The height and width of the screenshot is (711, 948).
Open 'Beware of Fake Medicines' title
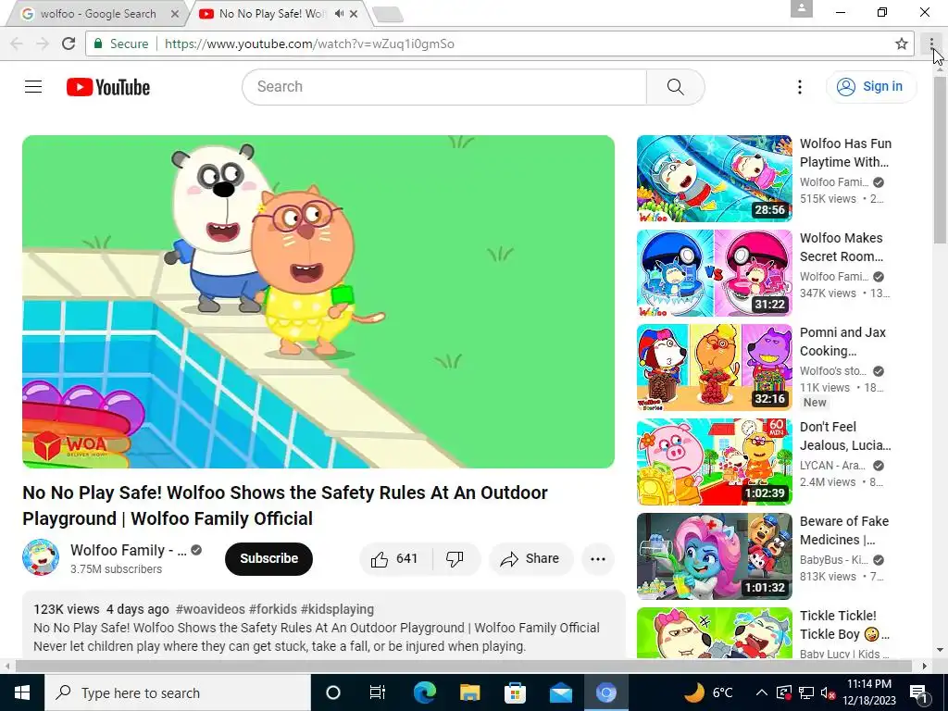(844, 530)
